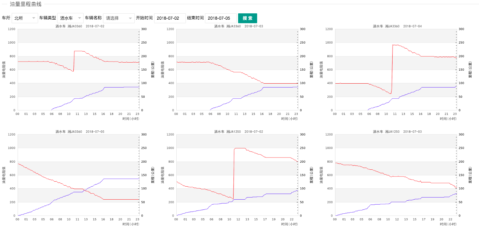Click the 湘JA3360 2018-07-04 chart title
The width and height of the screenshot is (479, 233).
point(396,26)
